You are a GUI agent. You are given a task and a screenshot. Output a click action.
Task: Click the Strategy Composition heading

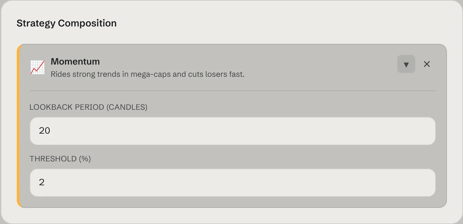[66, 23]
